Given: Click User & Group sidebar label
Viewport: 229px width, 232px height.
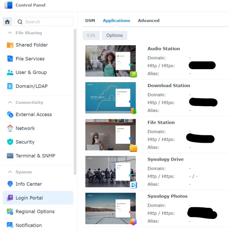Looking at the screenshot, I should point(31,72).
